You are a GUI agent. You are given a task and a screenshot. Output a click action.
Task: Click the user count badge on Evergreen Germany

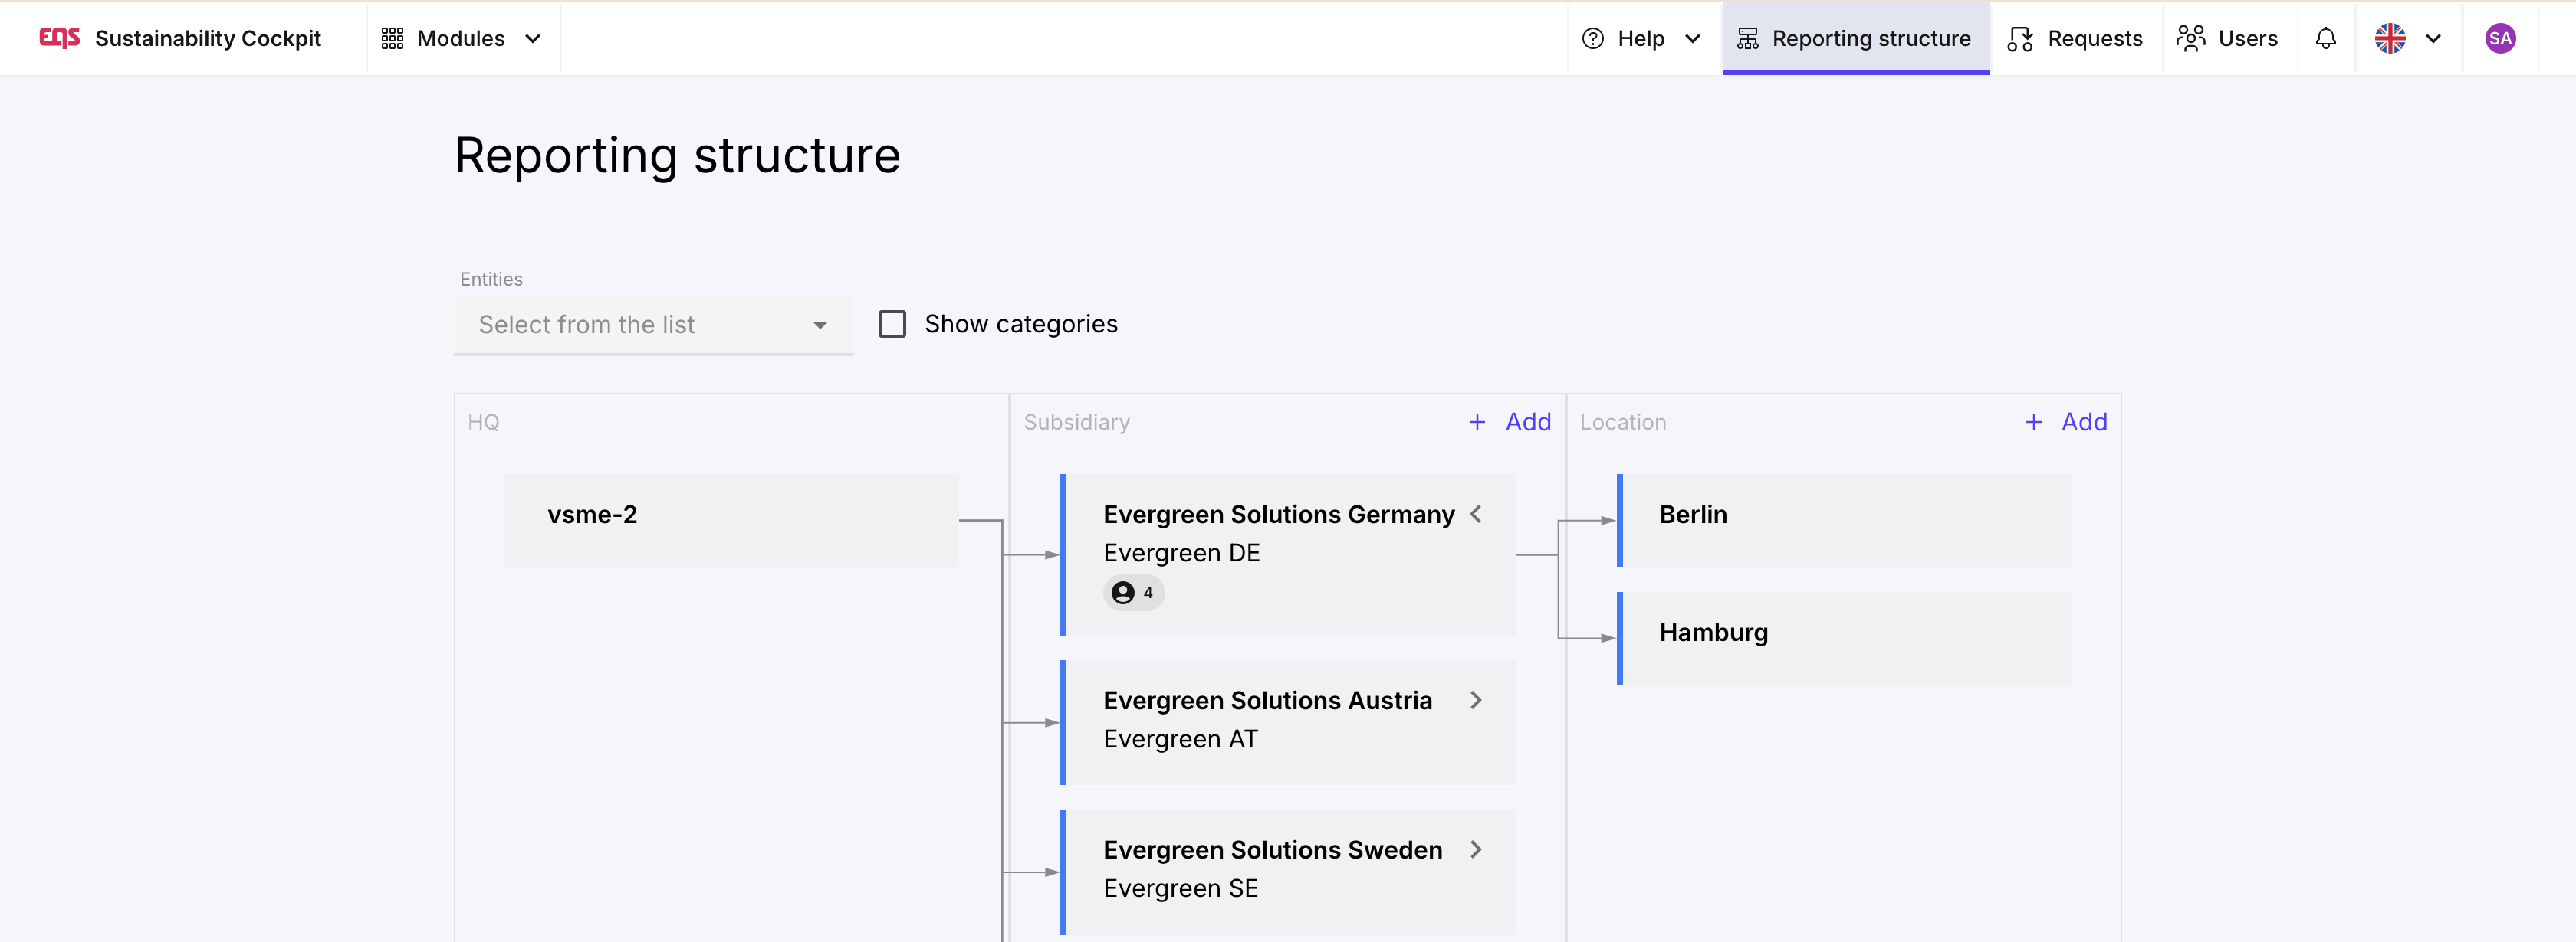coord(1133,592)
